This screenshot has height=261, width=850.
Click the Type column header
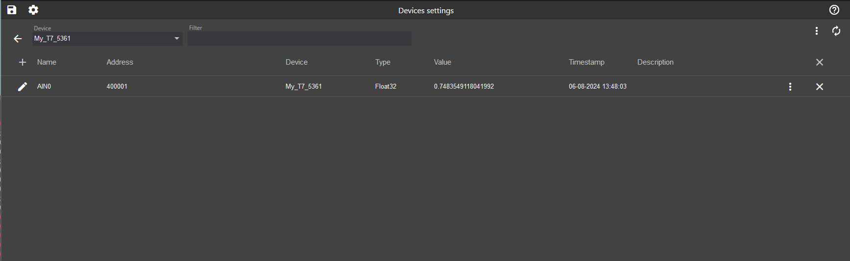click(x=383, y=62)
